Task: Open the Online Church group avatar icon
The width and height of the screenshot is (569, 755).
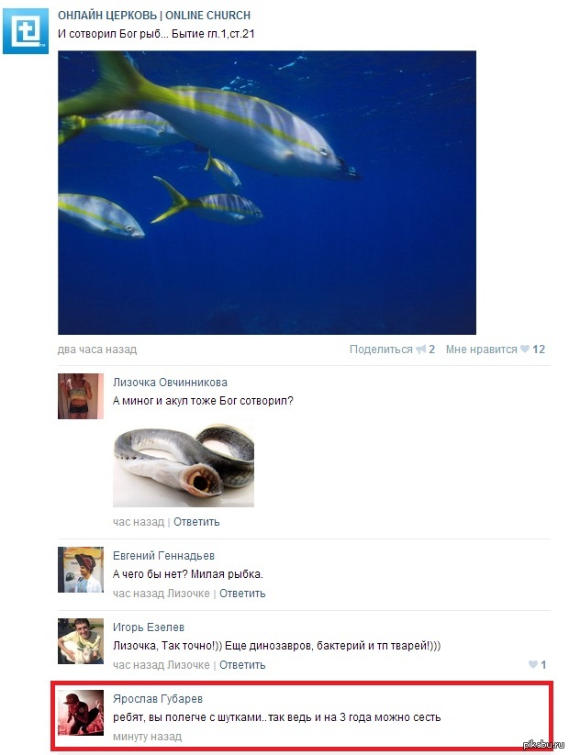Action: click(x=26, y=31)
